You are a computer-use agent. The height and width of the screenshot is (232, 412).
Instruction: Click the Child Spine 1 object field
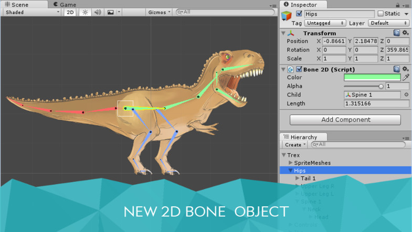[x=372, y=95]
